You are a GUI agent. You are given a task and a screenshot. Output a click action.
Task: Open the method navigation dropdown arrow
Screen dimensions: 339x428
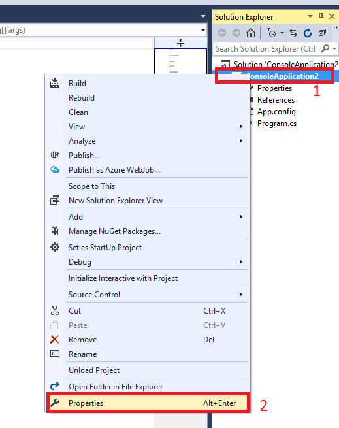point(203,30)
